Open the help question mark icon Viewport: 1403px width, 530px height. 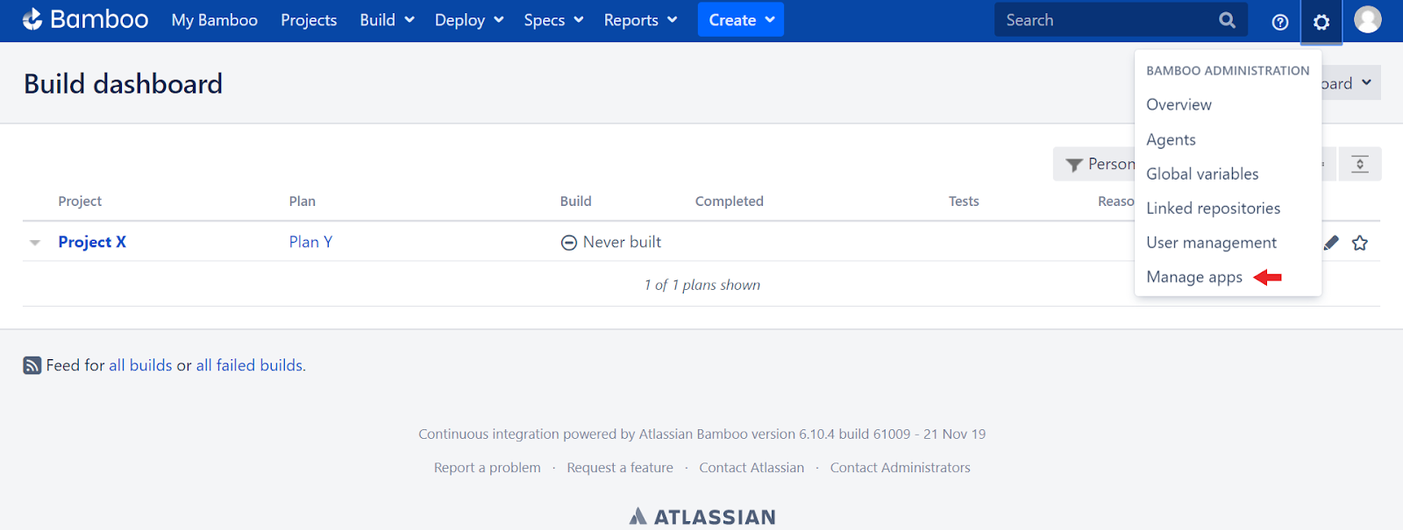point(1280,22)
